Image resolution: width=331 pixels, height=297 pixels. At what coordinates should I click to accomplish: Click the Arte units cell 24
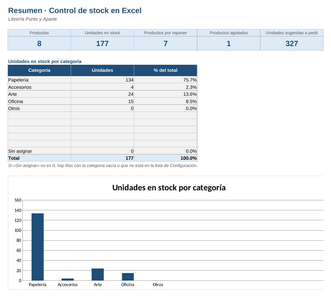[x=102, y=94]
